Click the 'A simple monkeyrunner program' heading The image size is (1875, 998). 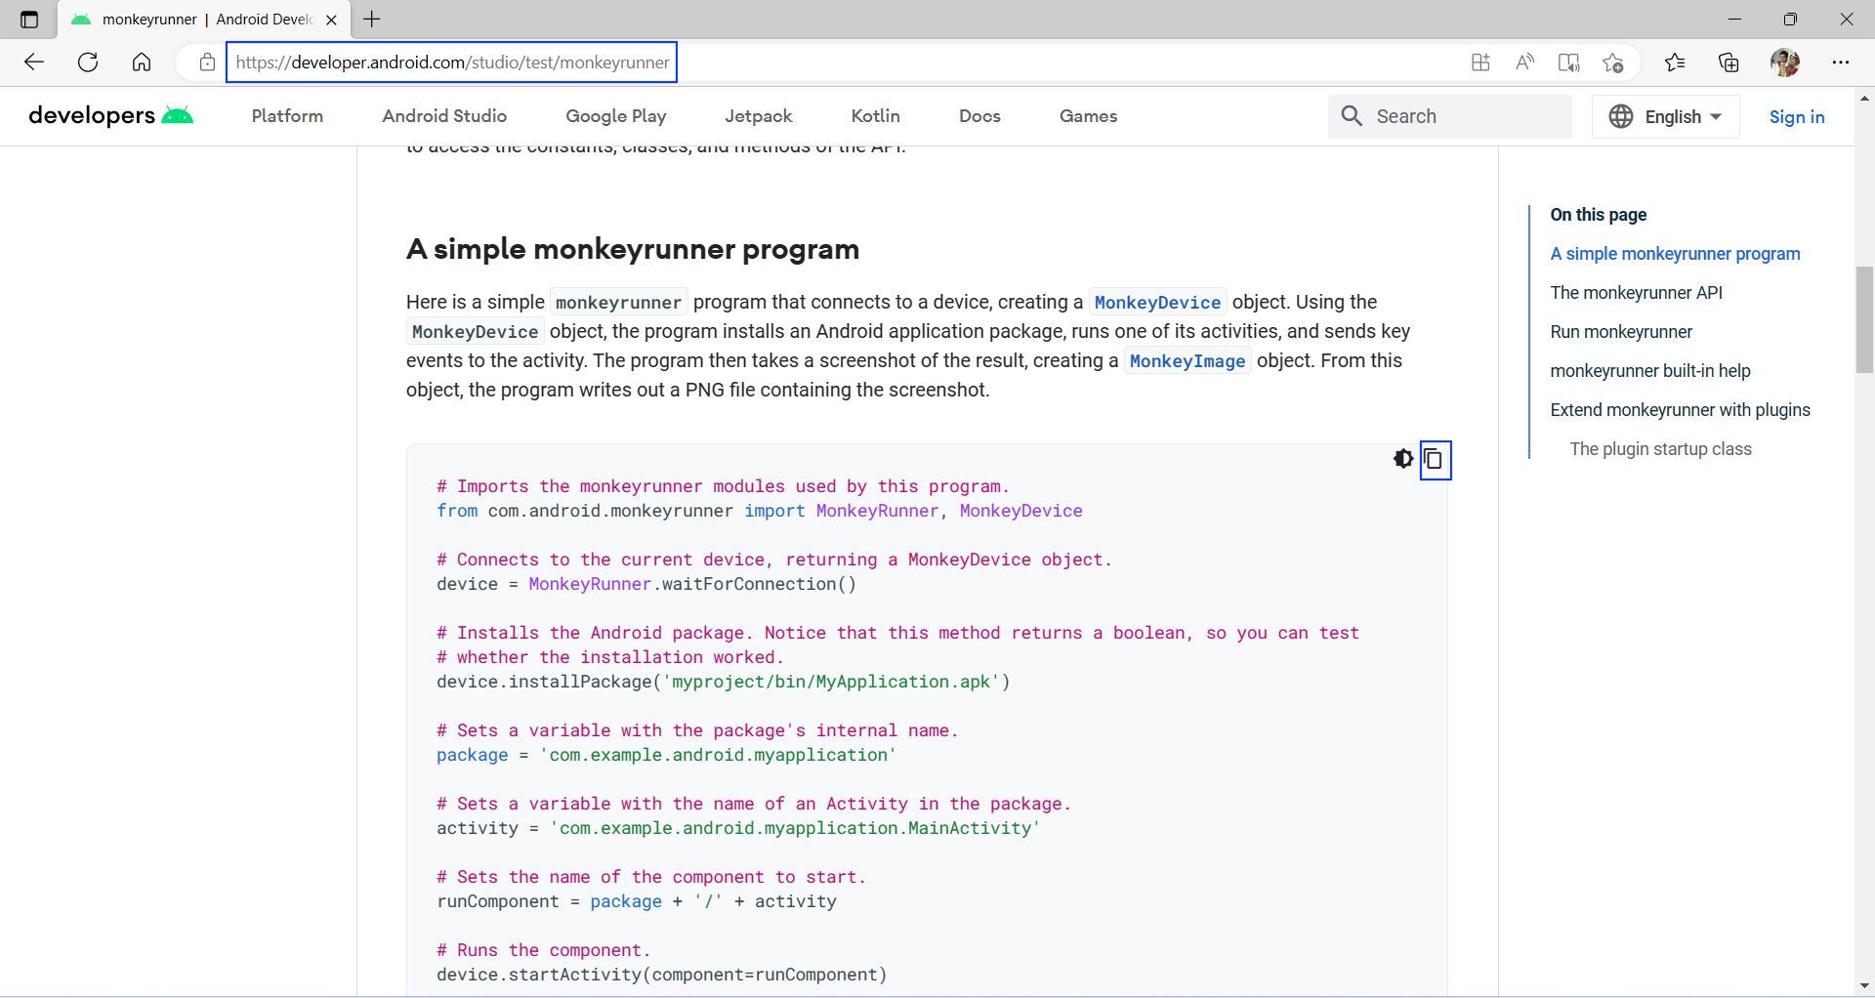pyautogui.click(x=633, y=249)
